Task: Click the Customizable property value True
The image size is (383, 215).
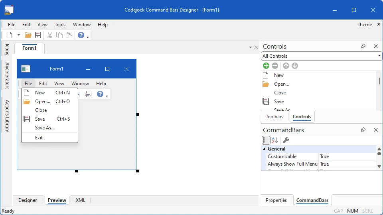Action: coord(347,156)
